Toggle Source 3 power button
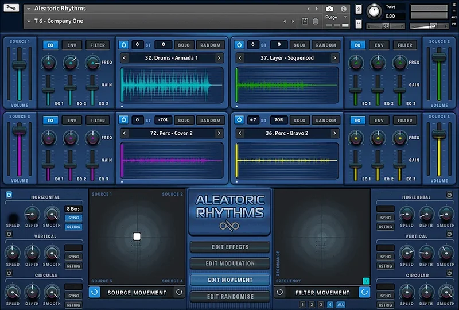This screenshot has height=310, width=459. [x=123, y=120]
